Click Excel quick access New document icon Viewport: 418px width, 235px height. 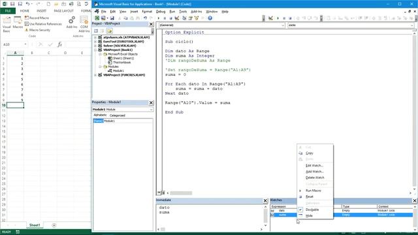48,4
